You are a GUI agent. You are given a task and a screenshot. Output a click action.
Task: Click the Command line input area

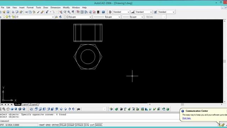90,121
